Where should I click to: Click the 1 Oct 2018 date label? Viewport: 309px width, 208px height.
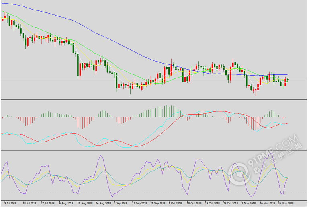[x=175, y=203]
